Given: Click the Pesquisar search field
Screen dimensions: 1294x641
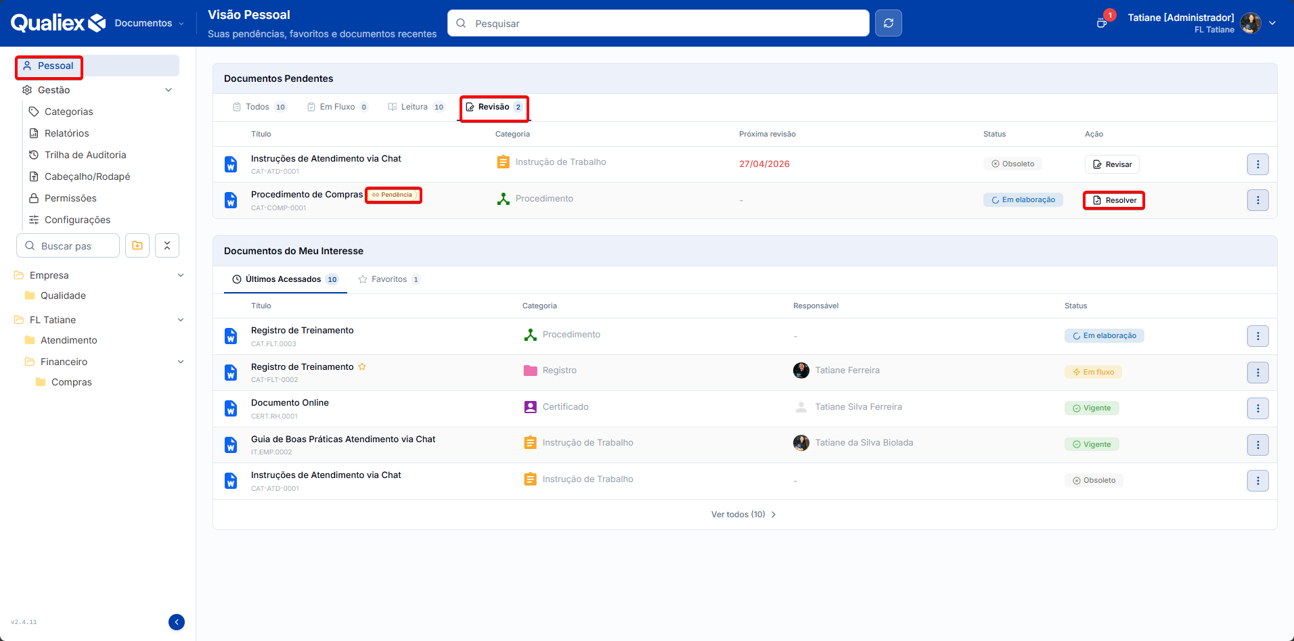Looking at the screenshot, I should 659,23.
